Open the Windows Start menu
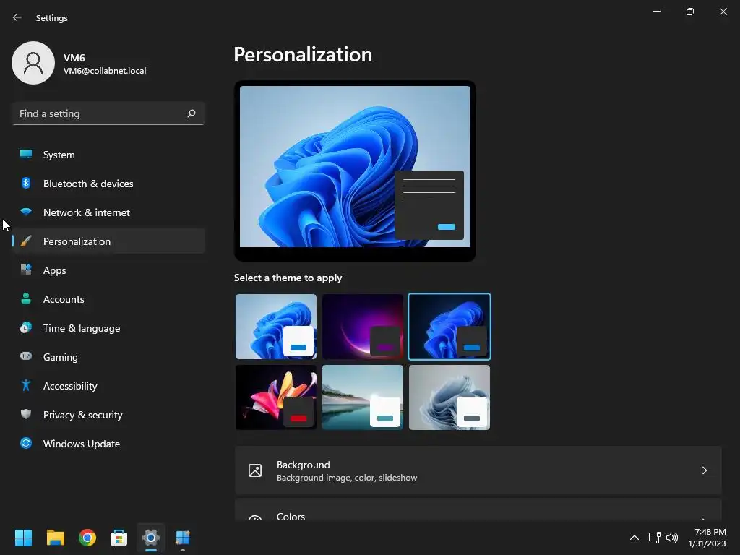740x555 pixels. tap(23, 538)
